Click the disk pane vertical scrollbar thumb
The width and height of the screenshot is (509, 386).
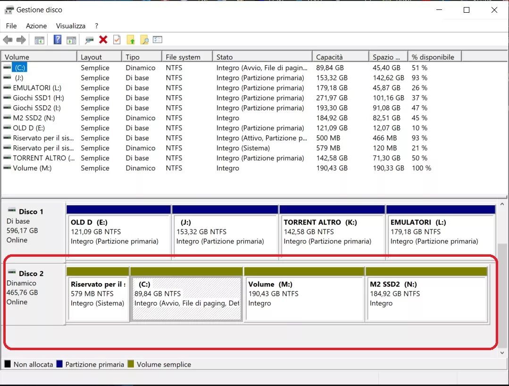(502, 295)
